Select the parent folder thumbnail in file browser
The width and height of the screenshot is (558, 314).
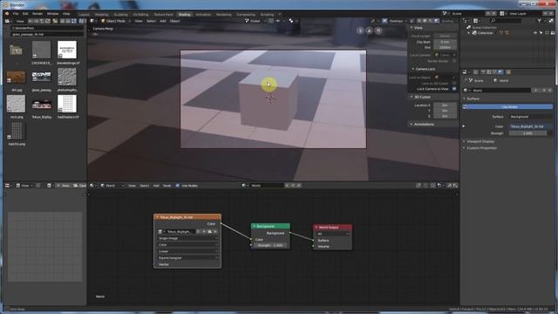[16, 51]
